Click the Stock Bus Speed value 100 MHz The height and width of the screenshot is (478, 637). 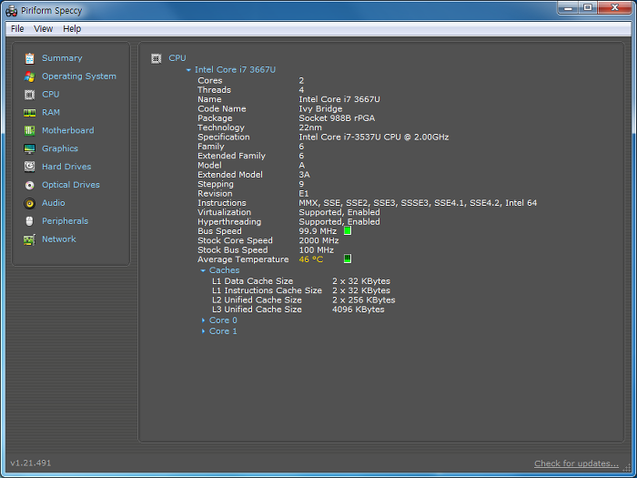point(317,250)
